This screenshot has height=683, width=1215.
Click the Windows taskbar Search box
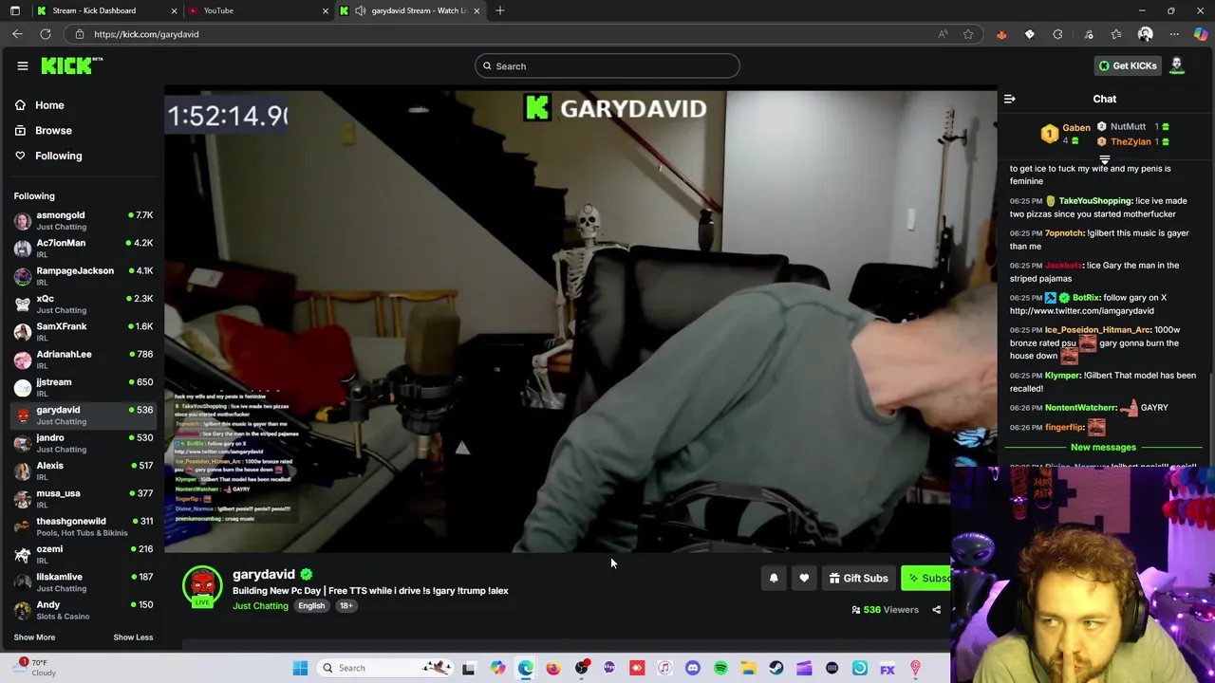pyautogui.click(x=384, y=668)
